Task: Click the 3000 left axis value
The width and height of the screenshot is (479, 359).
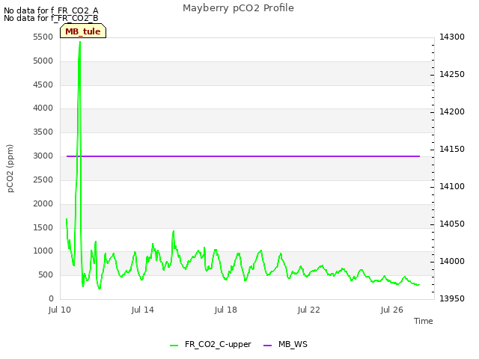Action: 43,156
